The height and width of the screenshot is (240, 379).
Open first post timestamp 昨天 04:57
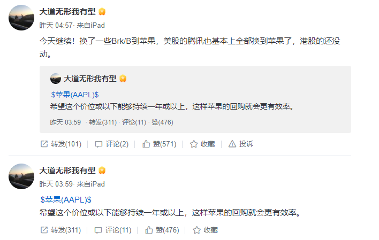click(56, 25)
